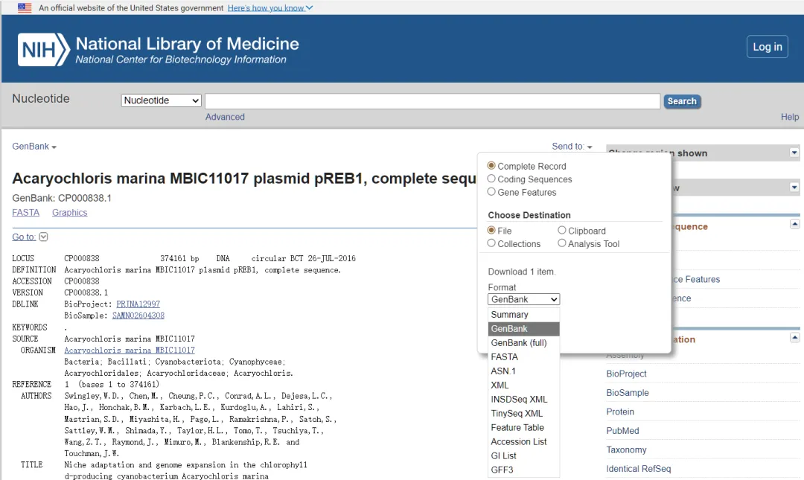Select Analysis Tool destination
This screenshot has width=804, height=480.
[x=562, y=243]
